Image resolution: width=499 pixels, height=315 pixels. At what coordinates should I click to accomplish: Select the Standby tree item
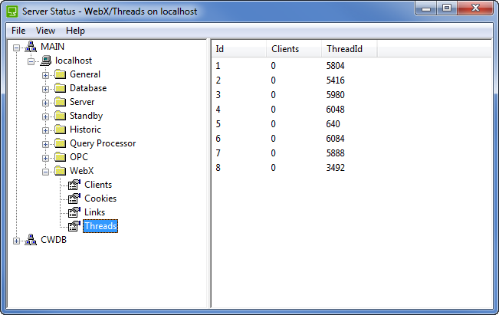coord(86,116)
